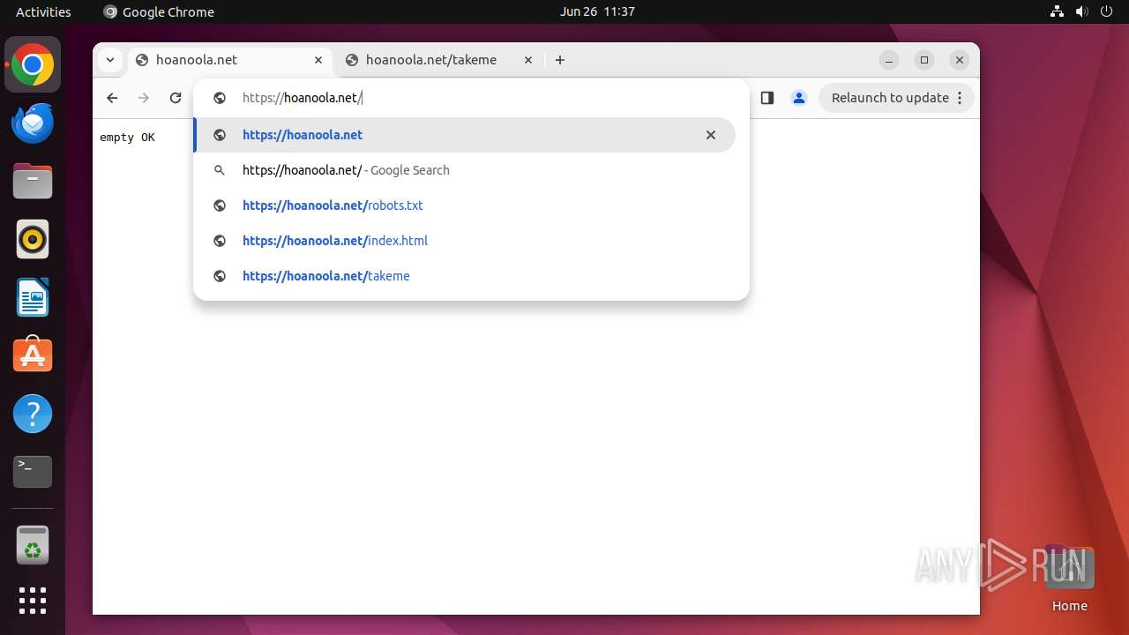Launch Rhythmbox from the dock
Viewport: 1129px width, 635px height.
(x=33, y=239)
